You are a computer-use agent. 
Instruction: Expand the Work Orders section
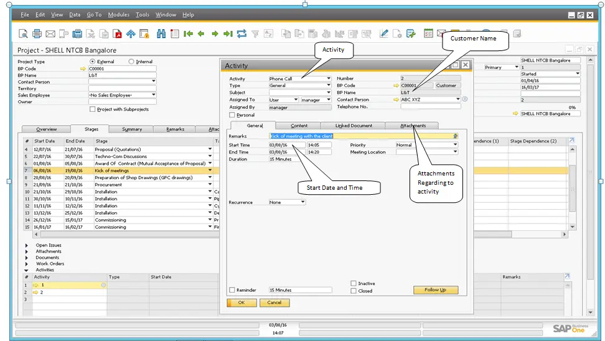click(27, 264)
